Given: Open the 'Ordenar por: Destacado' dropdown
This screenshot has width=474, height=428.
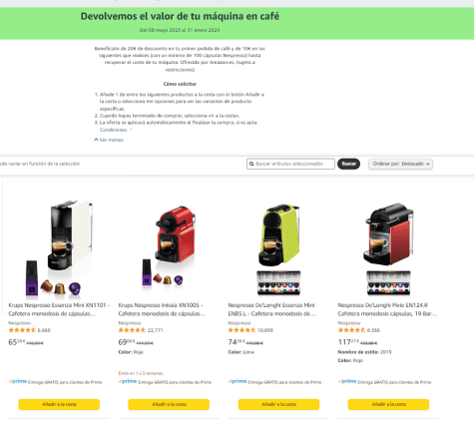Looking at the screenshot, I should [400, 164].
